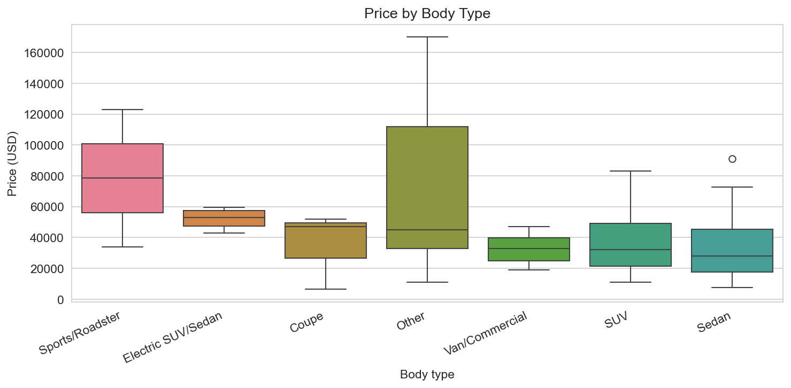This screenshot has width=791, height=388.
Task: Click the median line of Sports/Roadster box
Action: (122, 178)
